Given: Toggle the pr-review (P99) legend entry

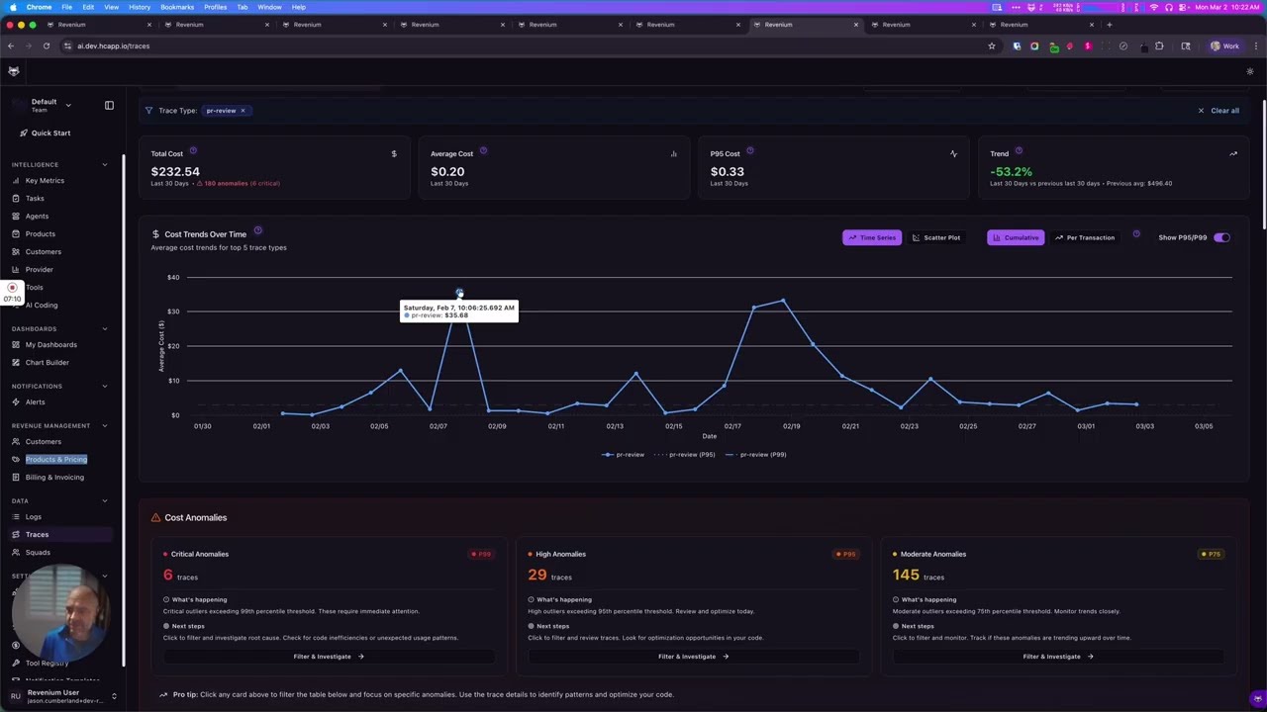Looking at the screenshot, I should pyautogui.click(x=755, y=455).
